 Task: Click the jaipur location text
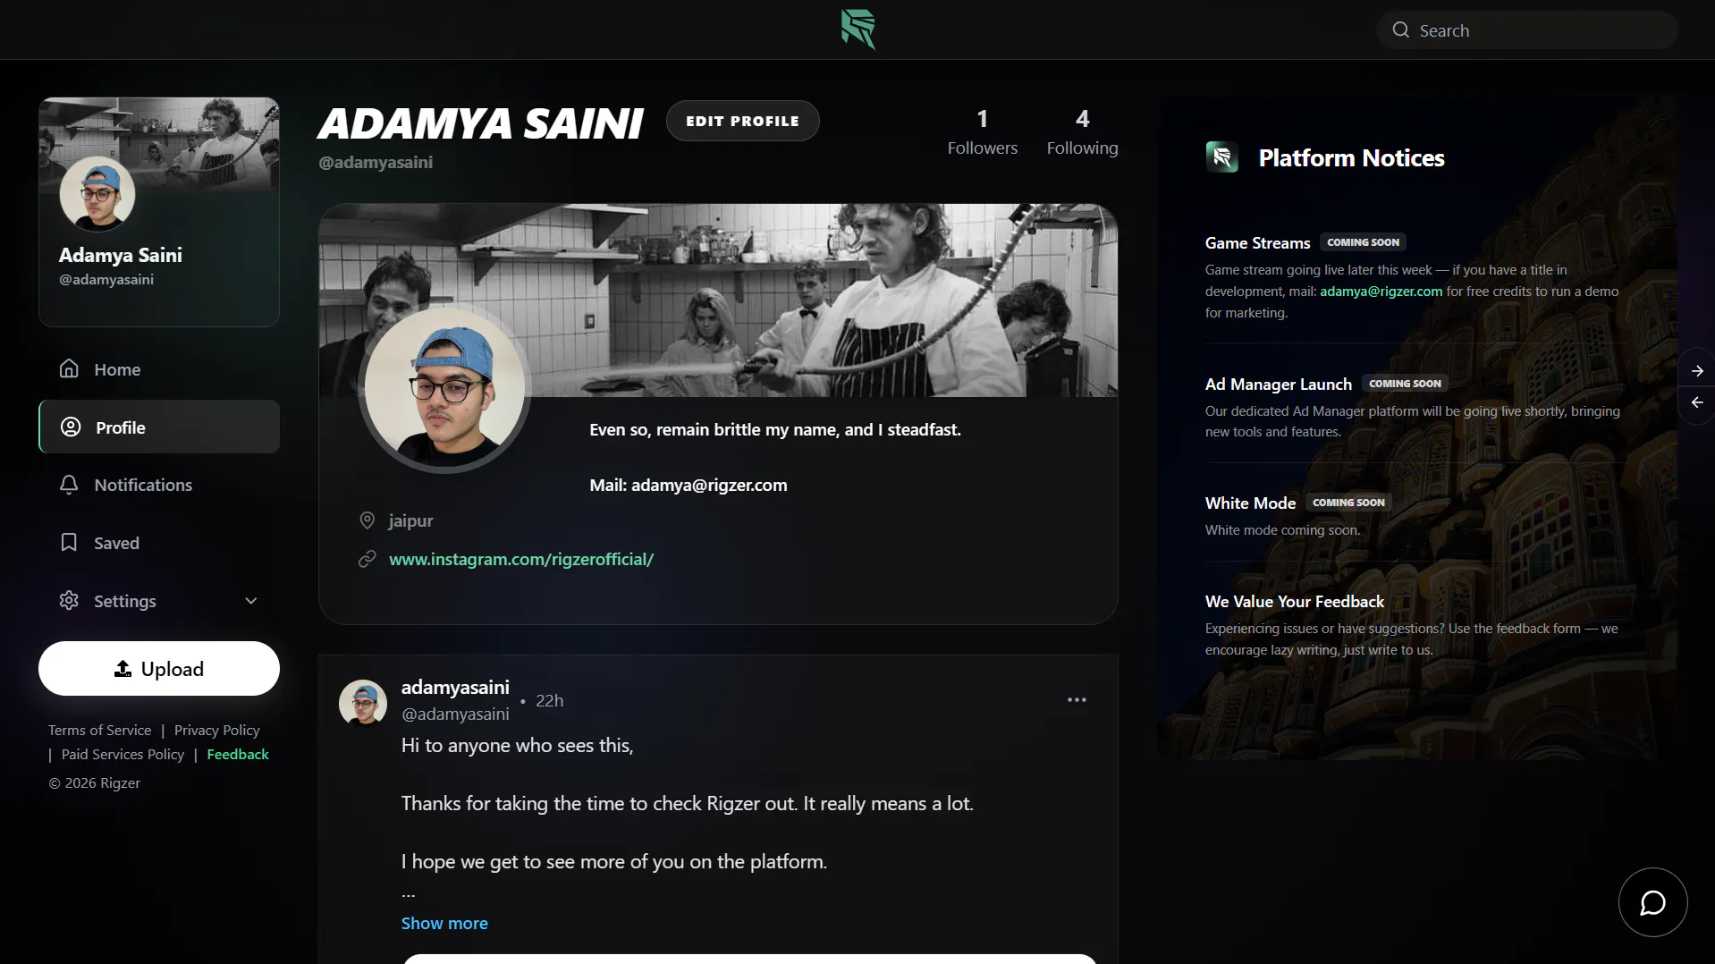pos(410,520)
